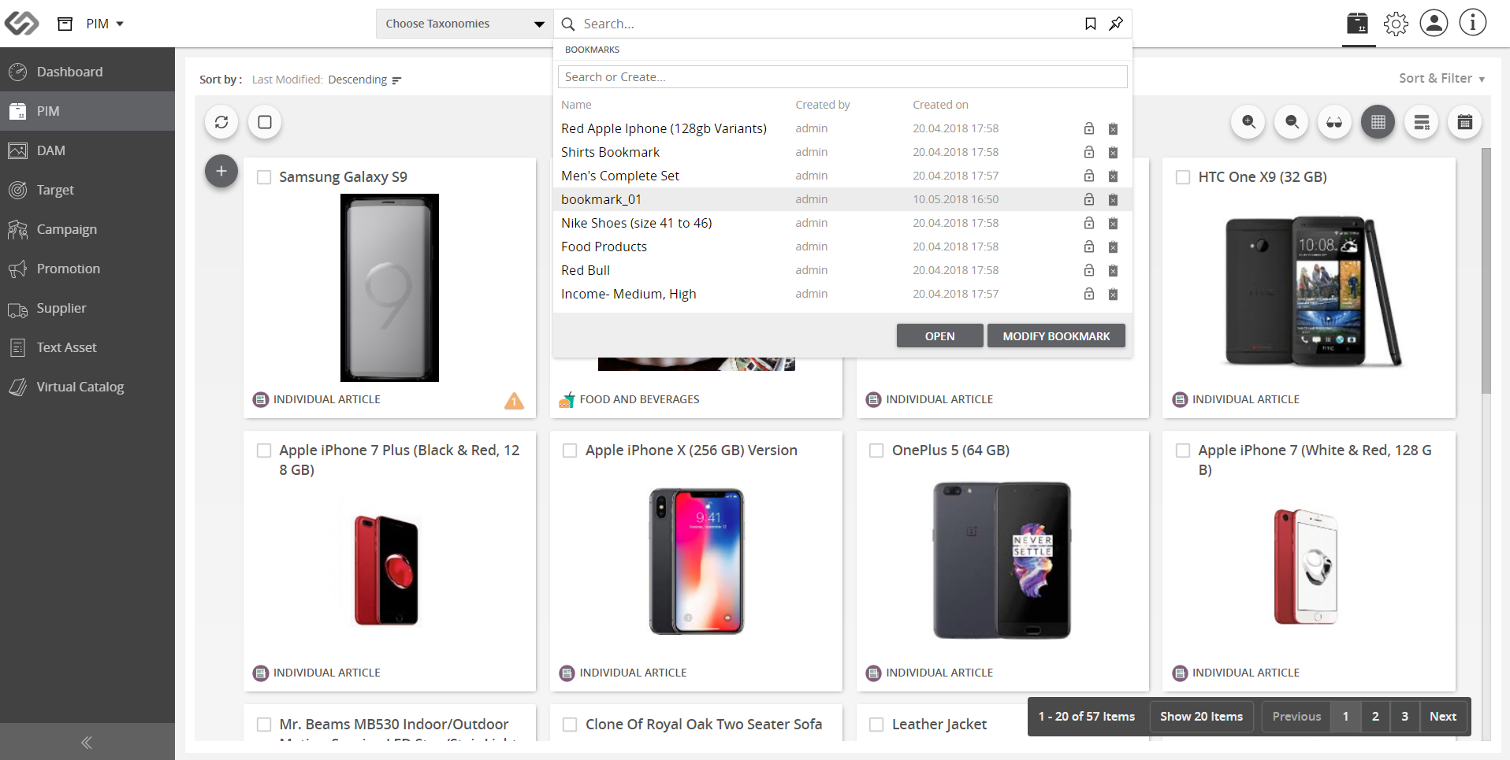Image resolution: width=1510 pixels, height=760 pixels.
Task: Check the Apple iPhone 7 Plus checkbox
Action: 264,450
